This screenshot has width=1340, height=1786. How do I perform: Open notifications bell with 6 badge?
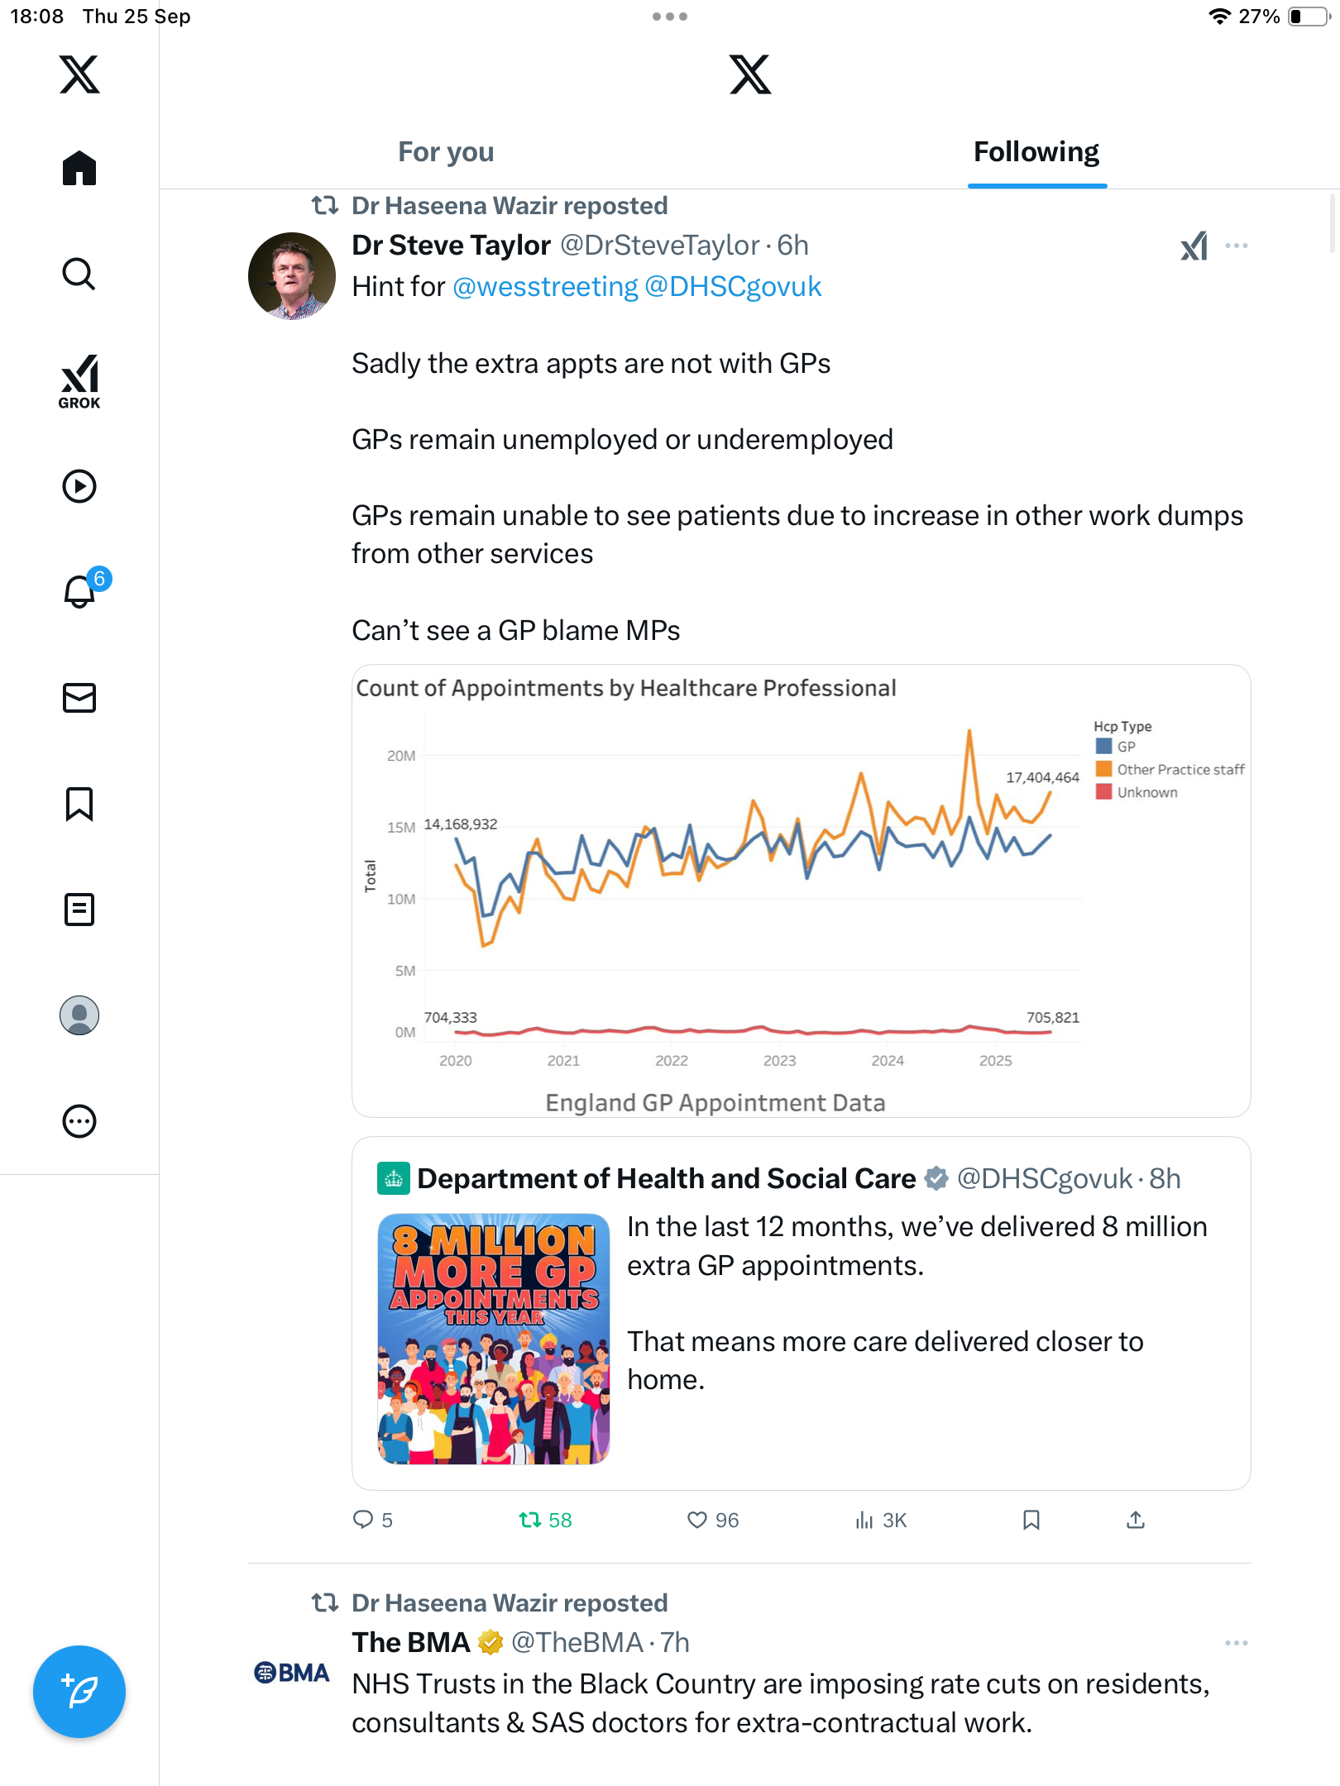(x=80, y=592)
